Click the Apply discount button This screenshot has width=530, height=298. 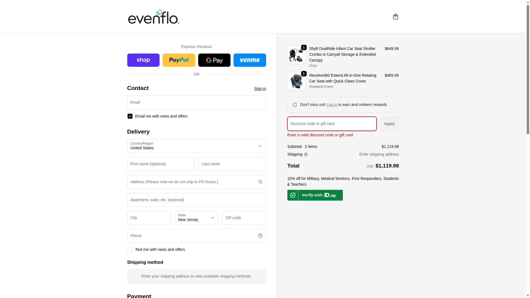point(389,124)
